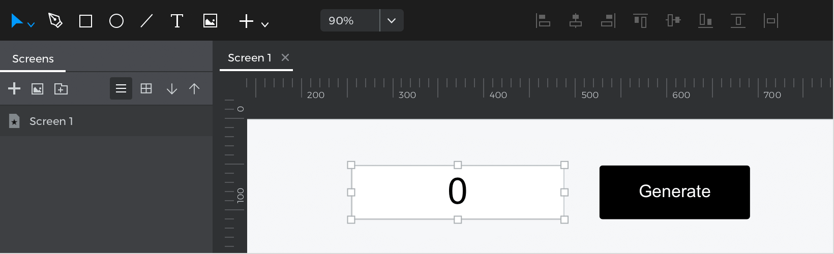
Task: Close the Screen 1 canvas tab
Action: point(285,57)
